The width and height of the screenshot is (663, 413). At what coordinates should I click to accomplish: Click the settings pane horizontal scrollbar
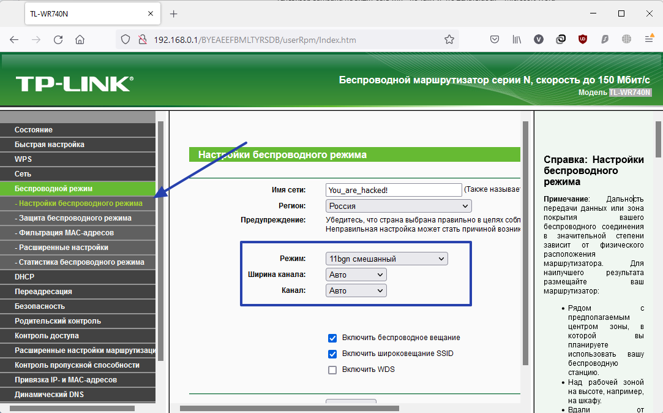click(289, 409)
